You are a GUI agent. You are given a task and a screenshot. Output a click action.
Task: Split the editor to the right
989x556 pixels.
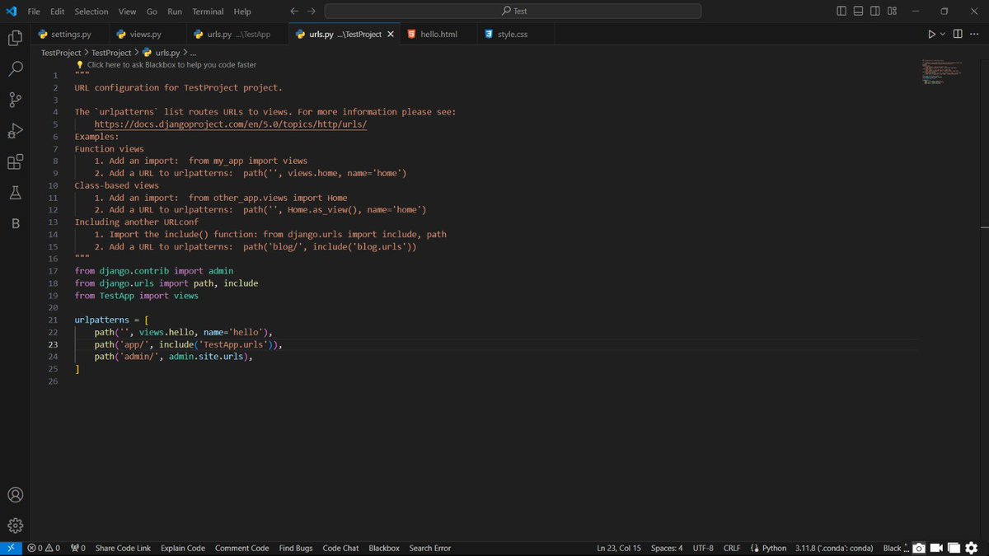958,35
